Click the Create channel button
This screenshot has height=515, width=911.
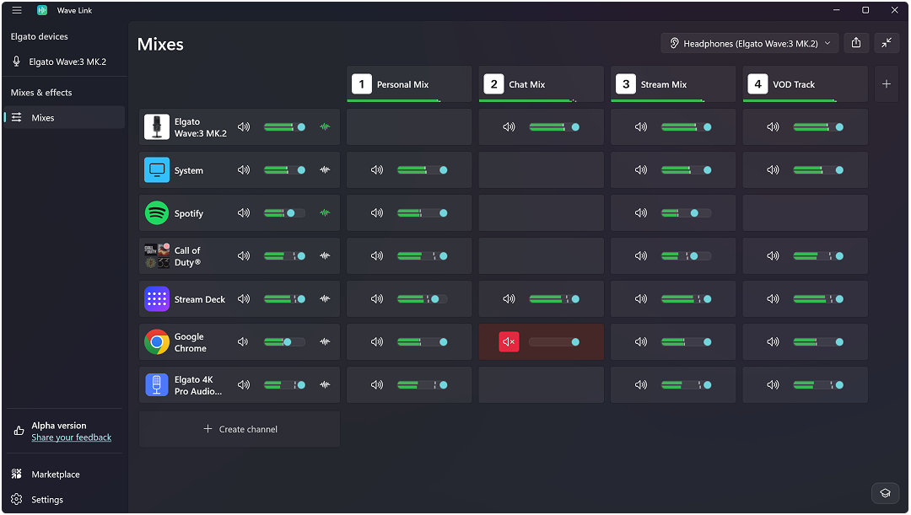[240, 429]
